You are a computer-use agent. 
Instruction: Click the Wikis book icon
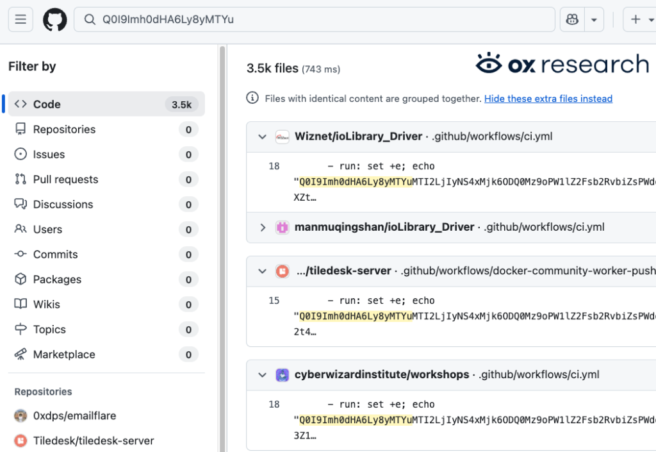click(x=20, y=304)
